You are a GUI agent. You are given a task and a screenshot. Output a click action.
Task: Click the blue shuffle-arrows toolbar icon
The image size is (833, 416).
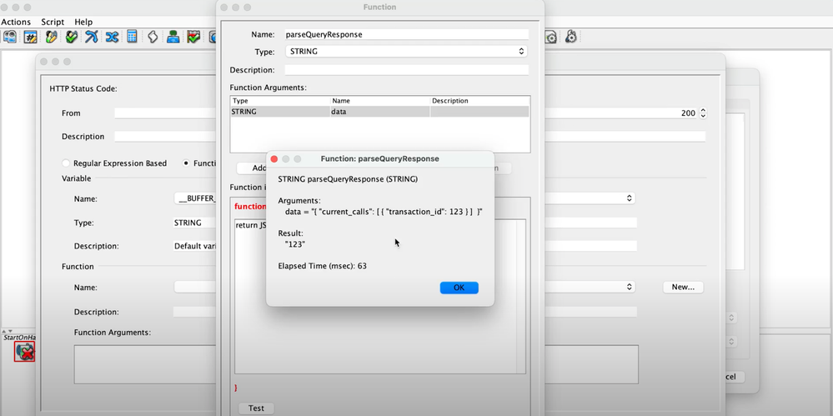click(x=112, y=37)
